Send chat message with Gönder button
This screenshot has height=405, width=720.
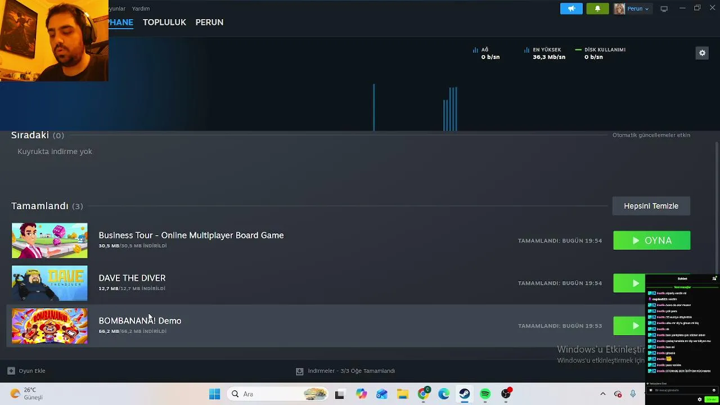tap(711, 399)
